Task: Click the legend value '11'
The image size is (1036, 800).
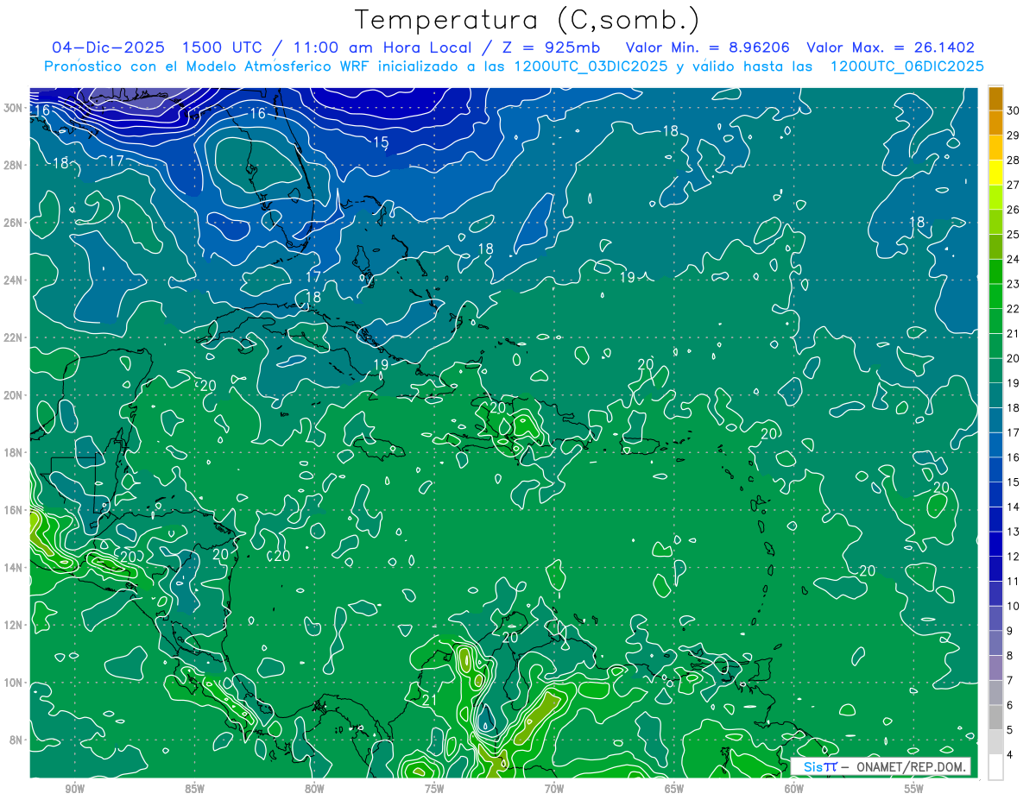Action: point(1013,582)
